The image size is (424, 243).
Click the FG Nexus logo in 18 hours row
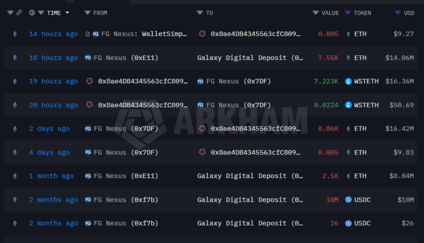click(x=88, y=58)
